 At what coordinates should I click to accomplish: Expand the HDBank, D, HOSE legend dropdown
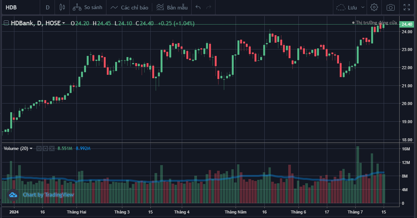[x=64, y=23]
